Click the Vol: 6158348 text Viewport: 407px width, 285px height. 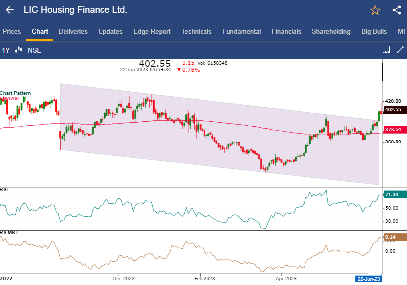click(212, 63)
